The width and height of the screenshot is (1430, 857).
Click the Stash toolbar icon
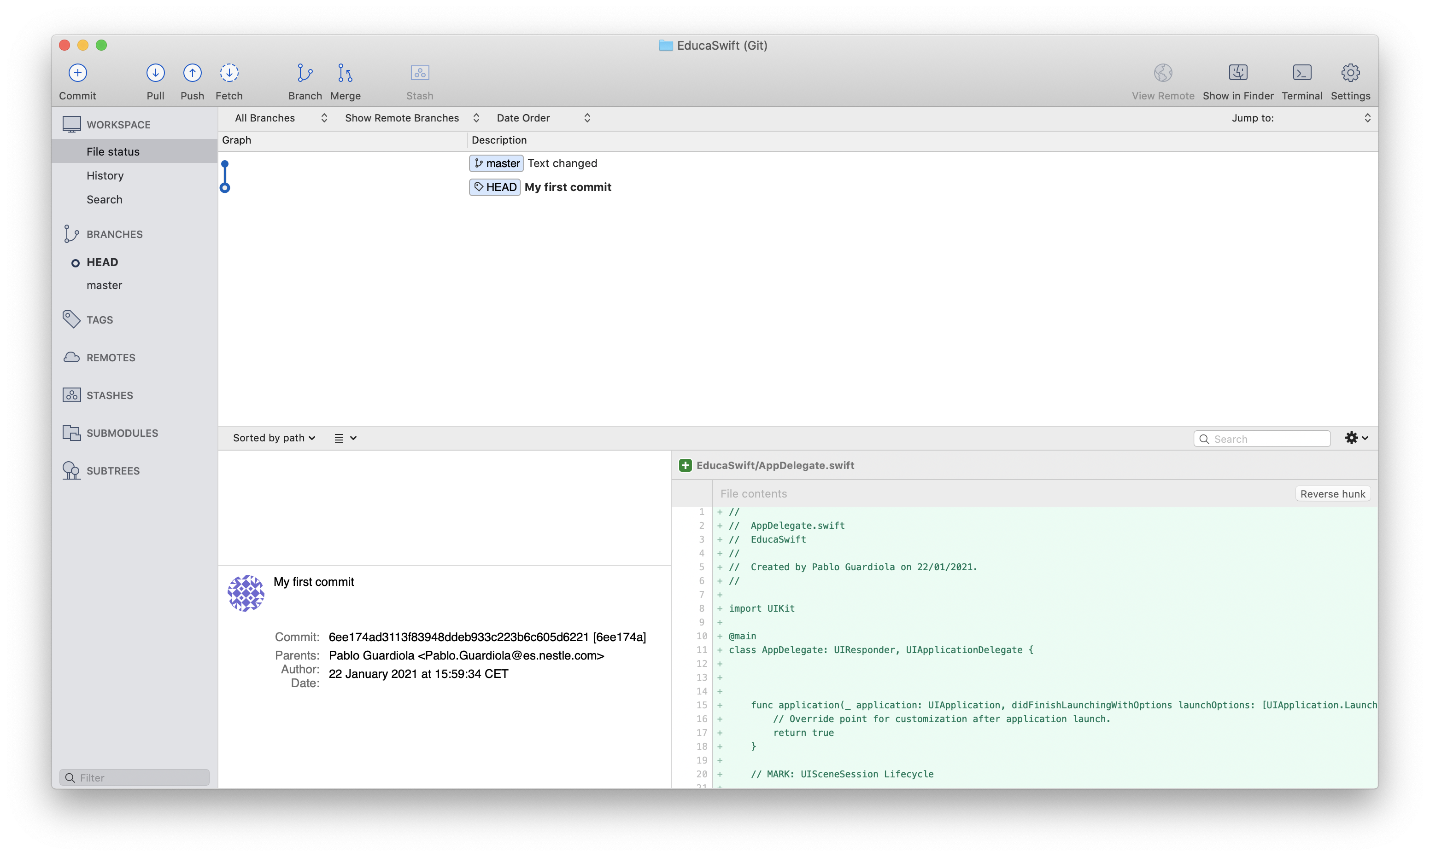[420, 73]
